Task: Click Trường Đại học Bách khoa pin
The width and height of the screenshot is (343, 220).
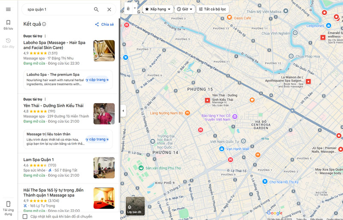Action: (x=153, y=142)
